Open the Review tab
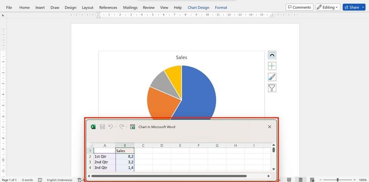The height and width of the screenshot is (182, 369). tap(149, 8)
